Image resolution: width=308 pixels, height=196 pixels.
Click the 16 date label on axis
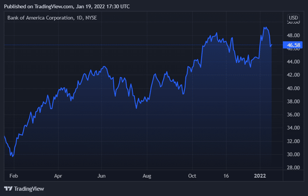[226, 176]
